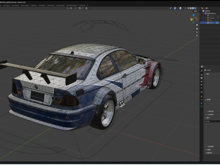Open the red World properties tab
This screenshot has width=220, height=165.
click(x=202, y=88)
